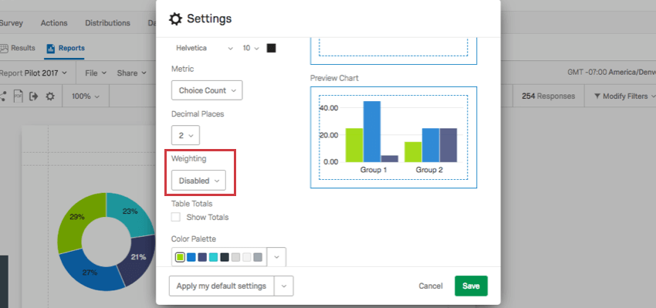656x308 pixels.
Task: Open the Choice Count metric dropdown
Action: pos(207,90)
